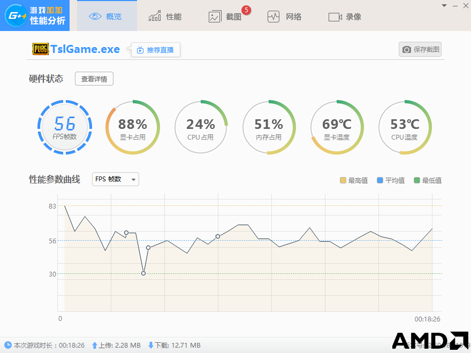The image size is (471, 353).
Task: Click the G++ 游戏加加 logo
Action: coord(35,16)
